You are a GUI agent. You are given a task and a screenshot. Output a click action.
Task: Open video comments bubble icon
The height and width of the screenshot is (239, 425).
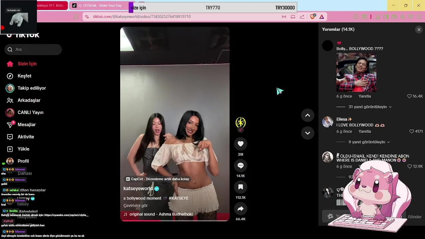click(241, 165)
